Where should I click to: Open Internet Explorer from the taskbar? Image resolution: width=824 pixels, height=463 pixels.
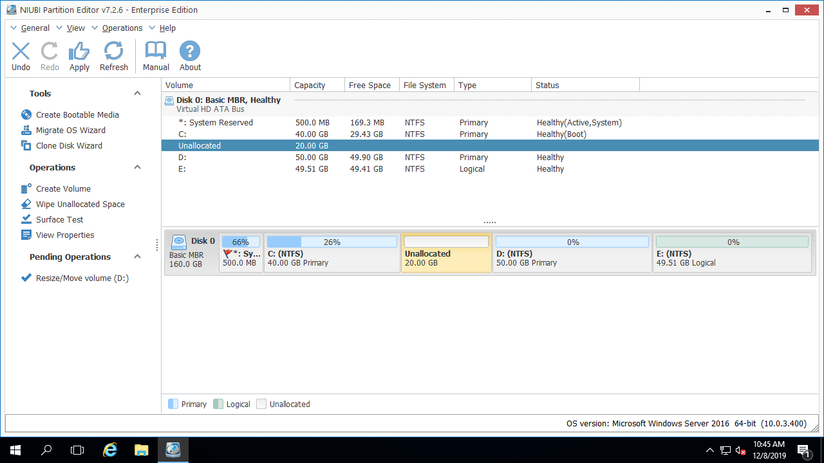[110, 450]
